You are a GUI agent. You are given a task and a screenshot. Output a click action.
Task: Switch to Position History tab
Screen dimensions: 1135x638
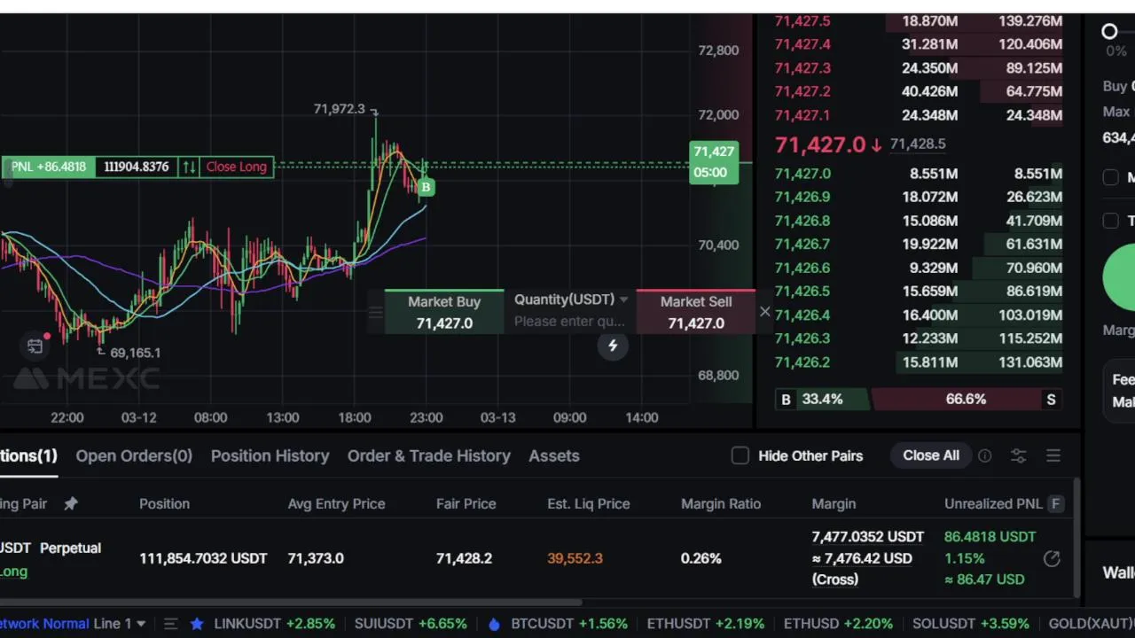click(270, 455)
